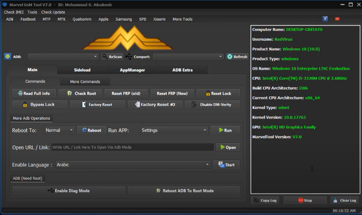Click the Open URL / Link input field
Screen dimensions: 362x215
[x=133, y=147]
